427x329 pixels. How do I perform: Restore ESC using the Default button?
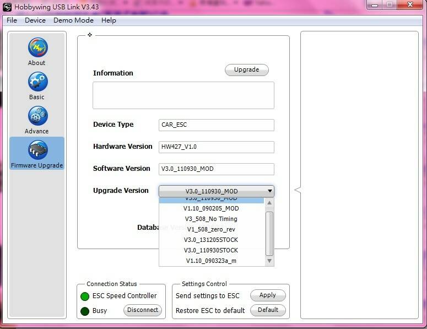[268, 310]
